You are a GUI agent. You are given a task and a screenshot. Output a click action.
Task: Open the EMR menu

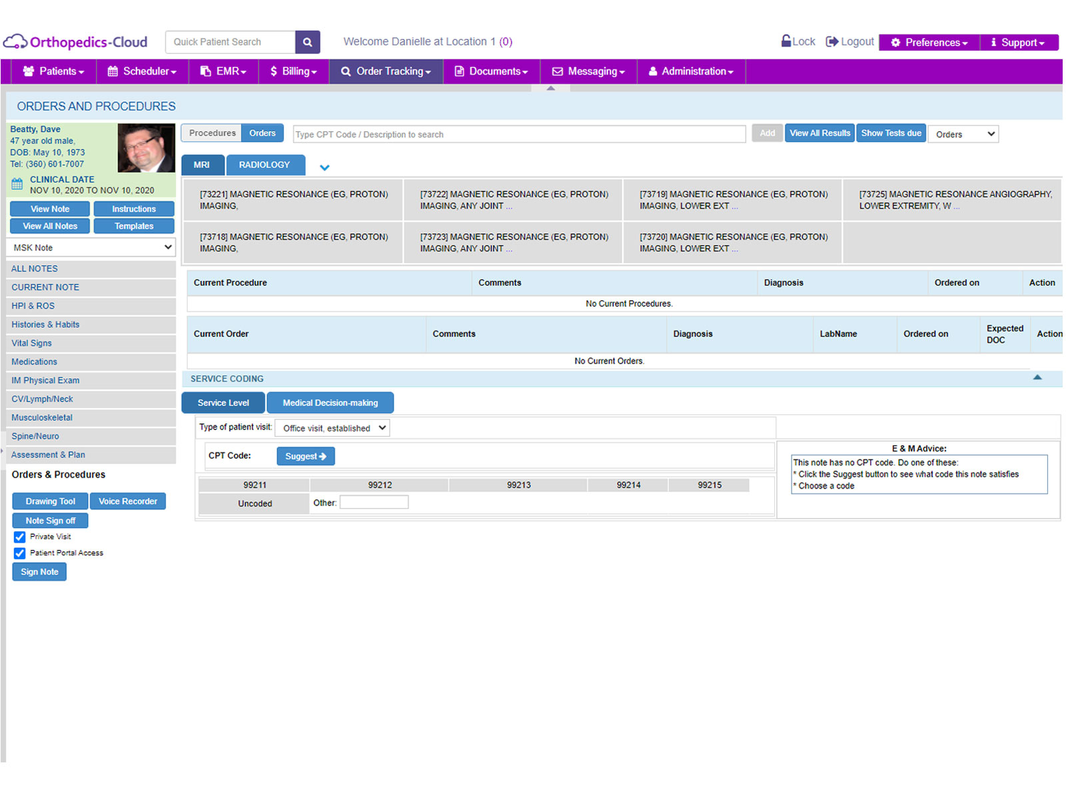pyautogui.click(x=224, y=71)
